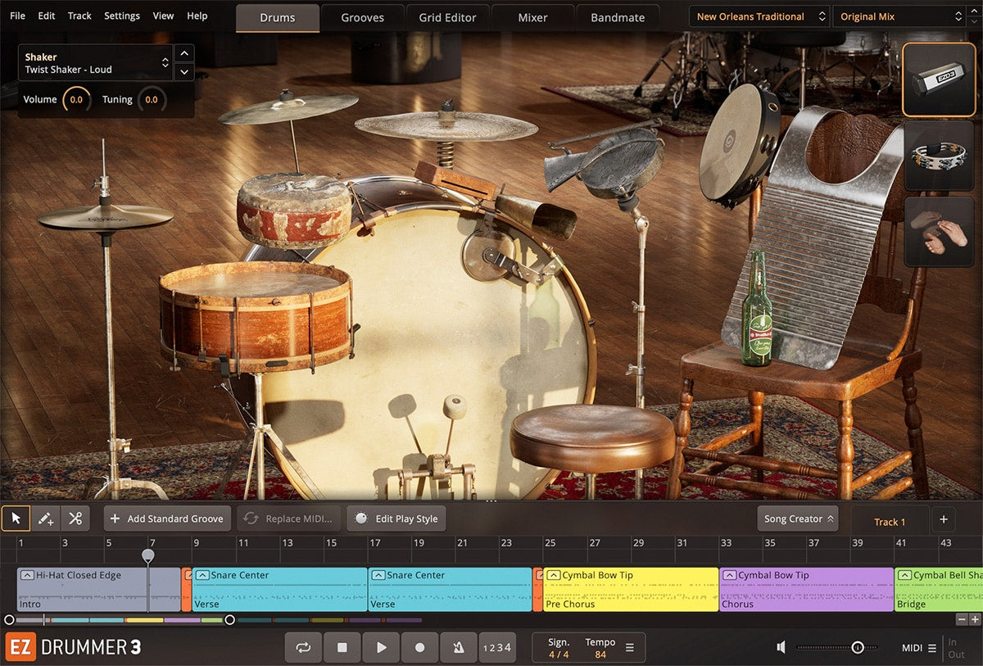
Task: Click the Record button
Action: point(420,647)
